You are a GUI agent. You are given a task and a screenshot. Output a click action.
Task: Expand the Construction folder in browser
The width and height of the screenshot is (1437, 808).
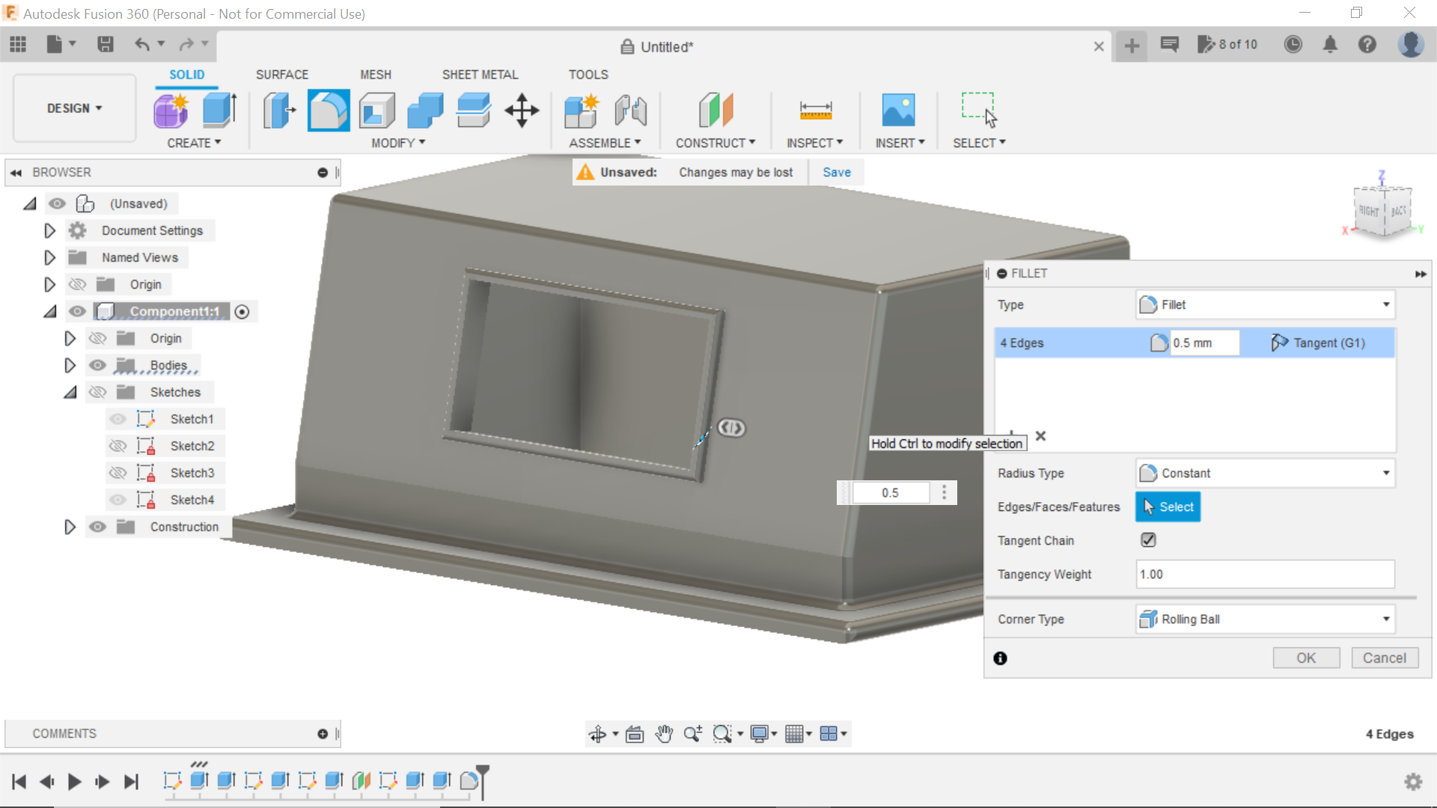[x=70, y=527]
